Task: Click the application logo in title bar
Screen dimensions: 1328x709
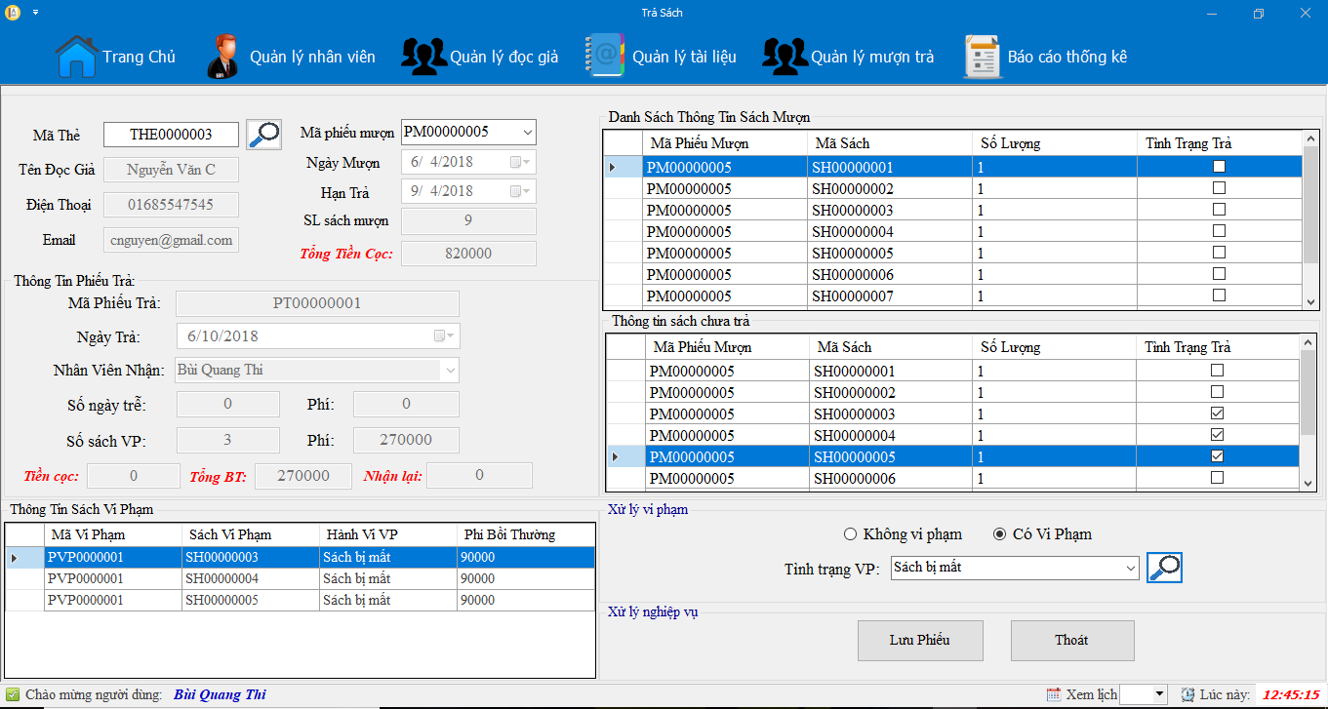Action: coord(13,13)
